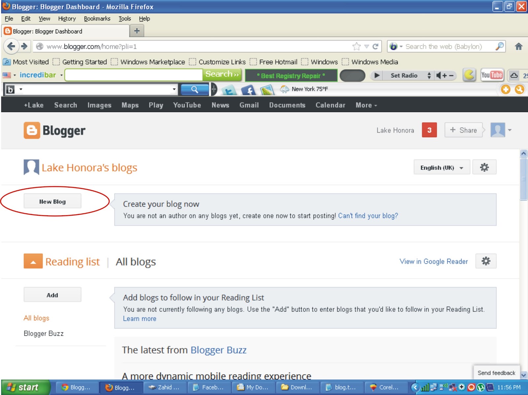
Task: Go back with the browser back arrow
Action: coord(12,46)
